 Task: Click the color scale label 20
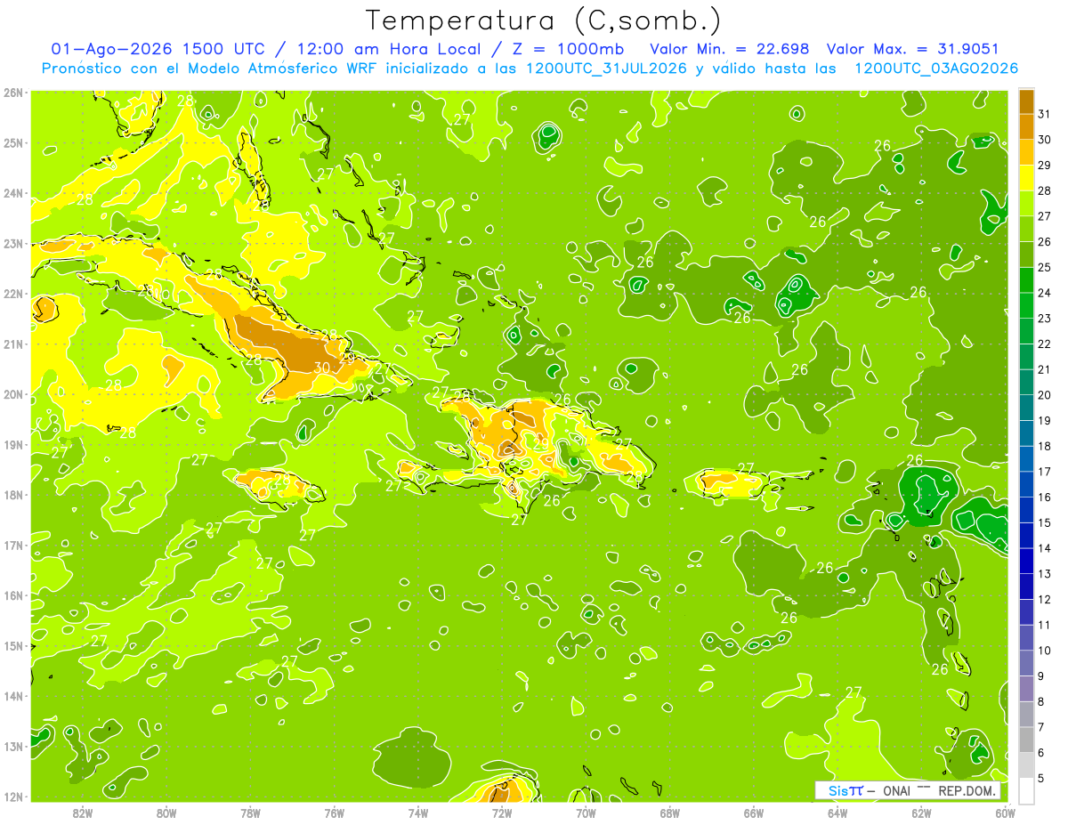coord(1045,394)
